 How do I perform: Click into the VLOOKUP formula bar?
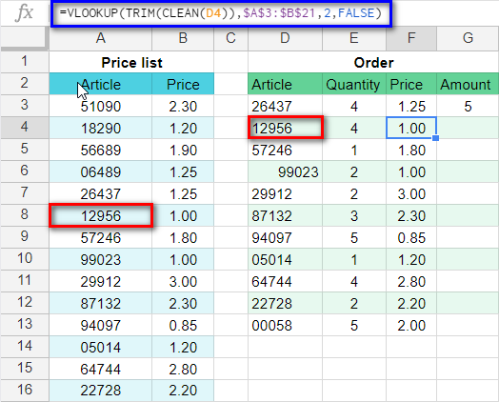coord(222,13)
